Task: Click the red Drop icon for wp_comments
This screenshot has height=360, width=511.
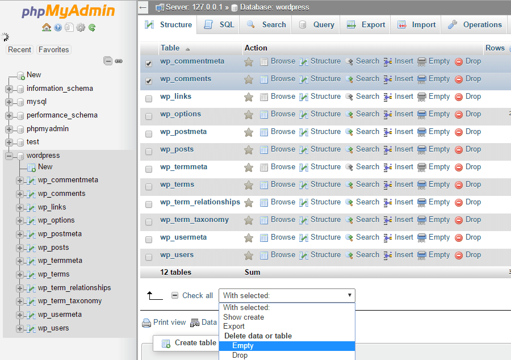Action: (x=459, y=79)
